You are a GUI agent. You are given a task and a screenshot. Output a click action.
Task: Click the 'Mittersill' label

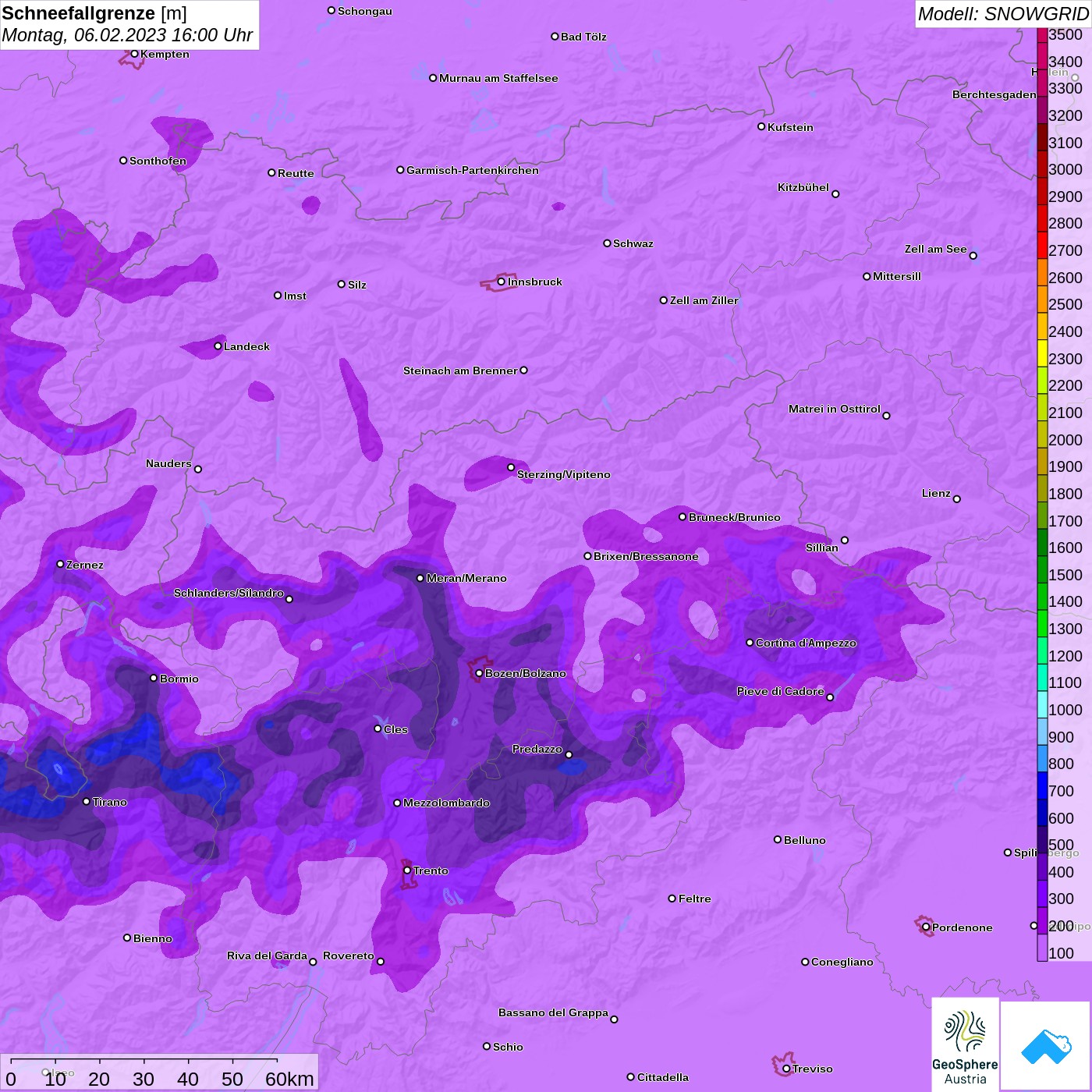tap(897, 276)
